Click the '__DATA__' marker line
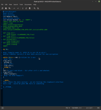The image size is (101, 110). tap(7, 80)
